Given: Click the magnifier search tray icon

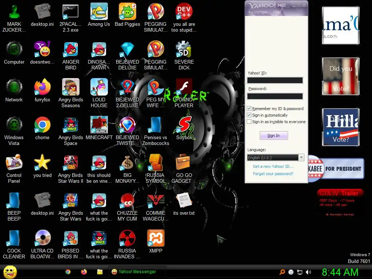Looking at the screenshot, I should (282, 272).
